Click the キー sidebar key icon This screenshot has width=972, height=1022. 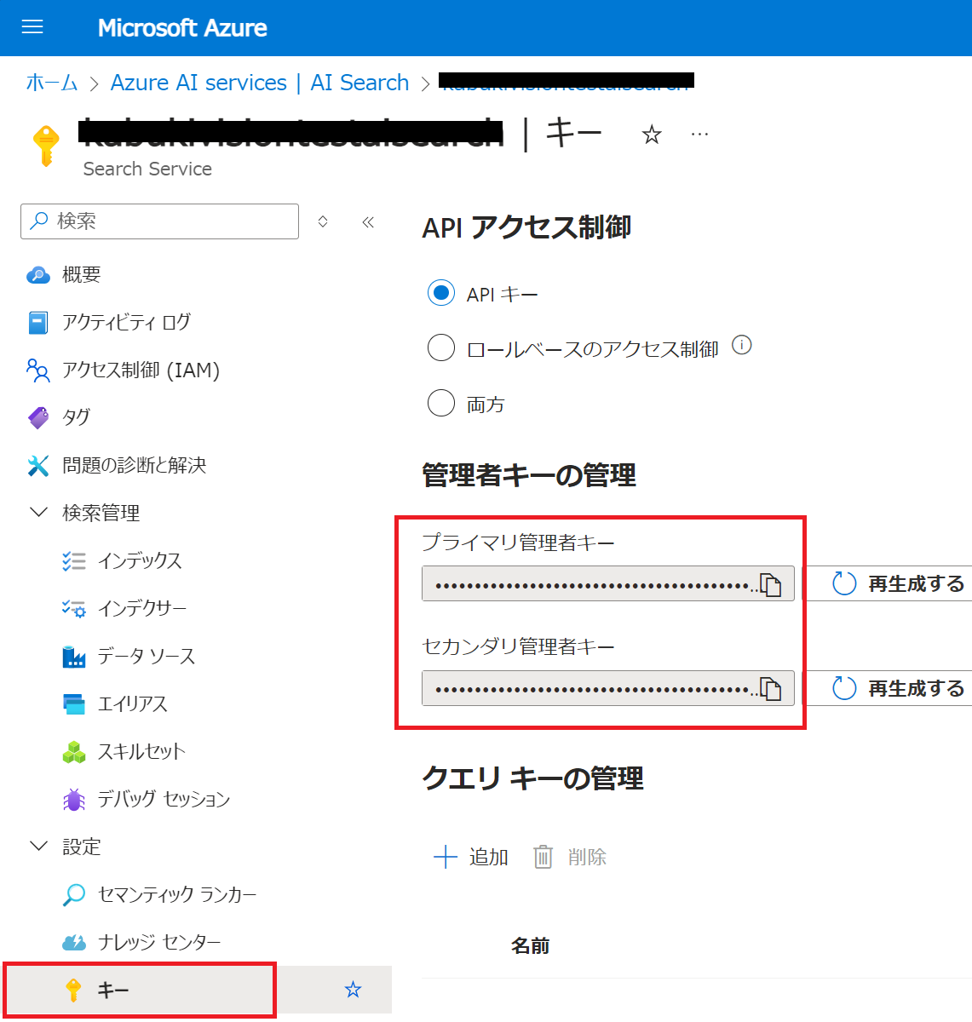[74, 990]
